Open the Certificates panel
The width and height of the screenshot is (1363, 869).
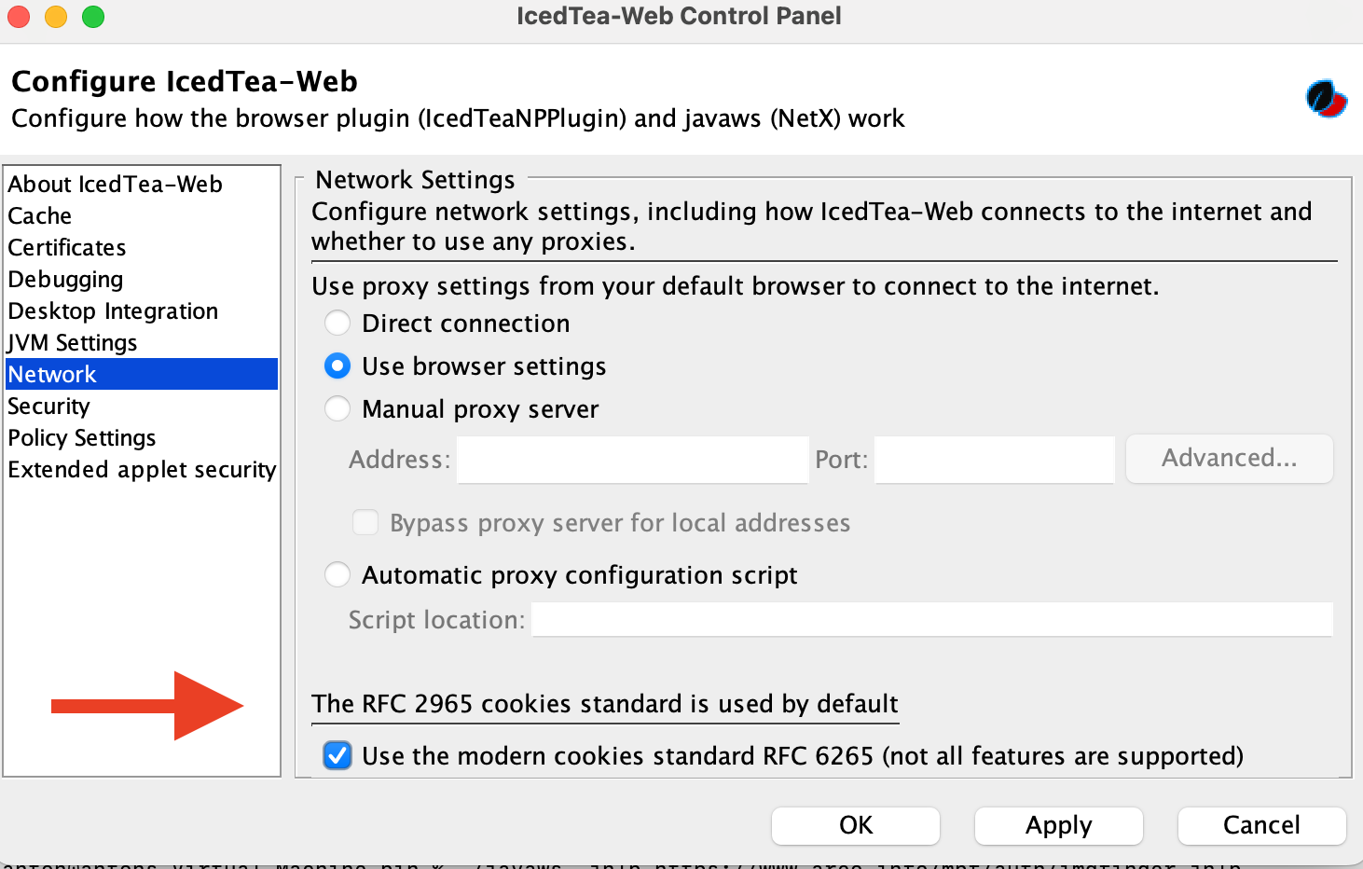(67, 248)
